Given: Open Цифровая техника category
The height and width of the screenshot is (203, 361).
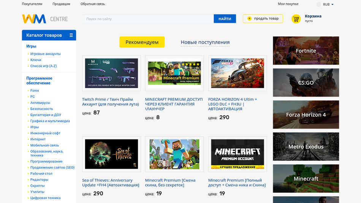Looking at the screenshot, I should click(x=45, y=198).
